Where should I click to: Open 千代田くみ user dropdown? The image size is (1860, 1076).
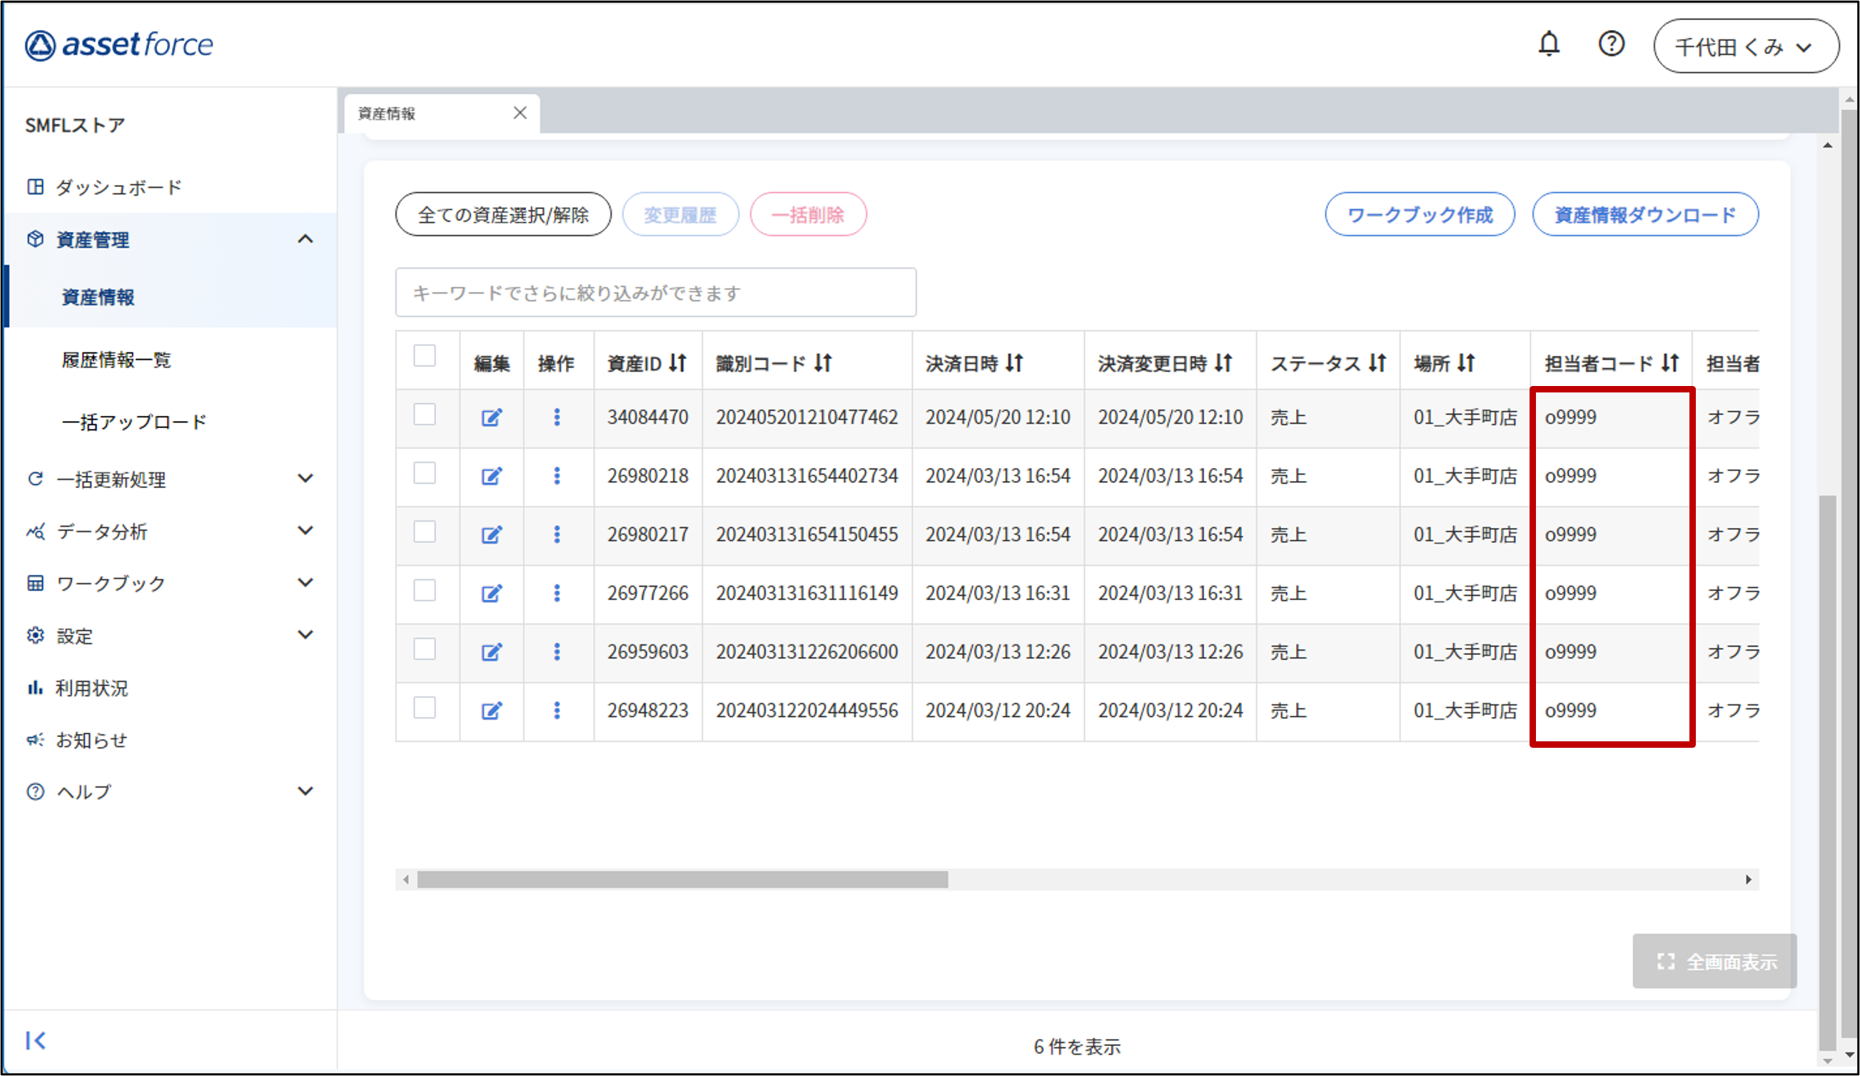coord(1746,46)
